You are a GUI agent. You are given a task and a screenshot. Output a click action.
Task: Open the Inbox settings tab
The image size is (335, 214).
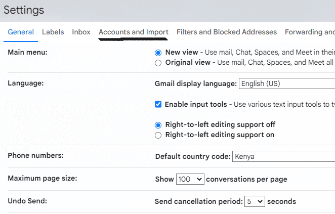tap(81, 32)
